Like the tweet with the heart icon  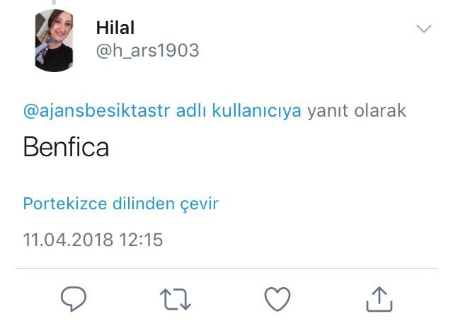(x=277, y=299)
